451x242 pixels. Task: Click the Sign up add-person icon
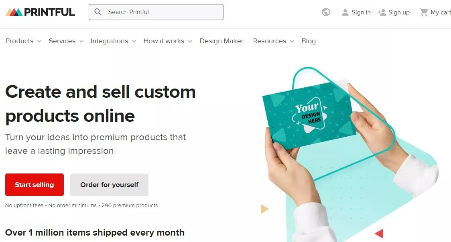[382, 12]
